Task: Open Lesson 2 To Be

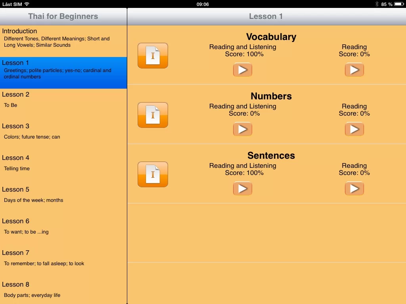Action: 63,104
